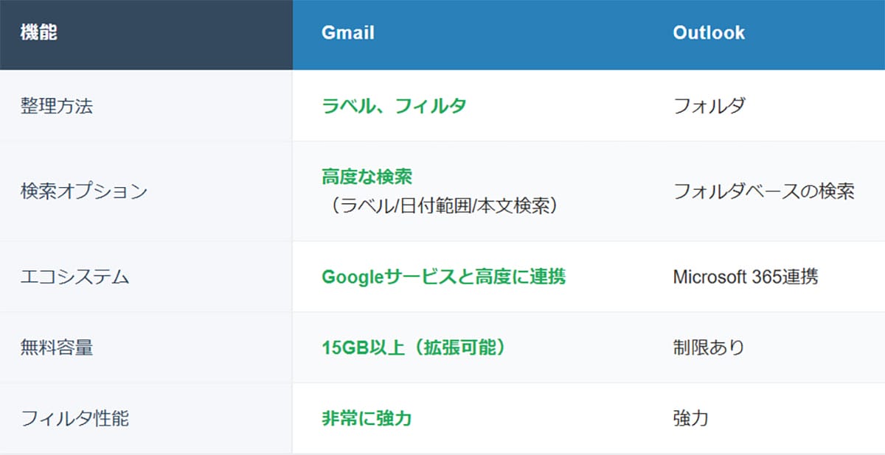The image size is (885, 455).
Task: Click the Gmail column header
Action: (x=348, y=33)
